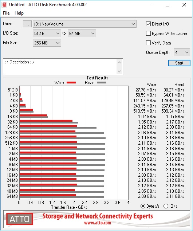Screen dimensions: 193x231
Task: Minimize the benchmark window
Action: [151, 5]
